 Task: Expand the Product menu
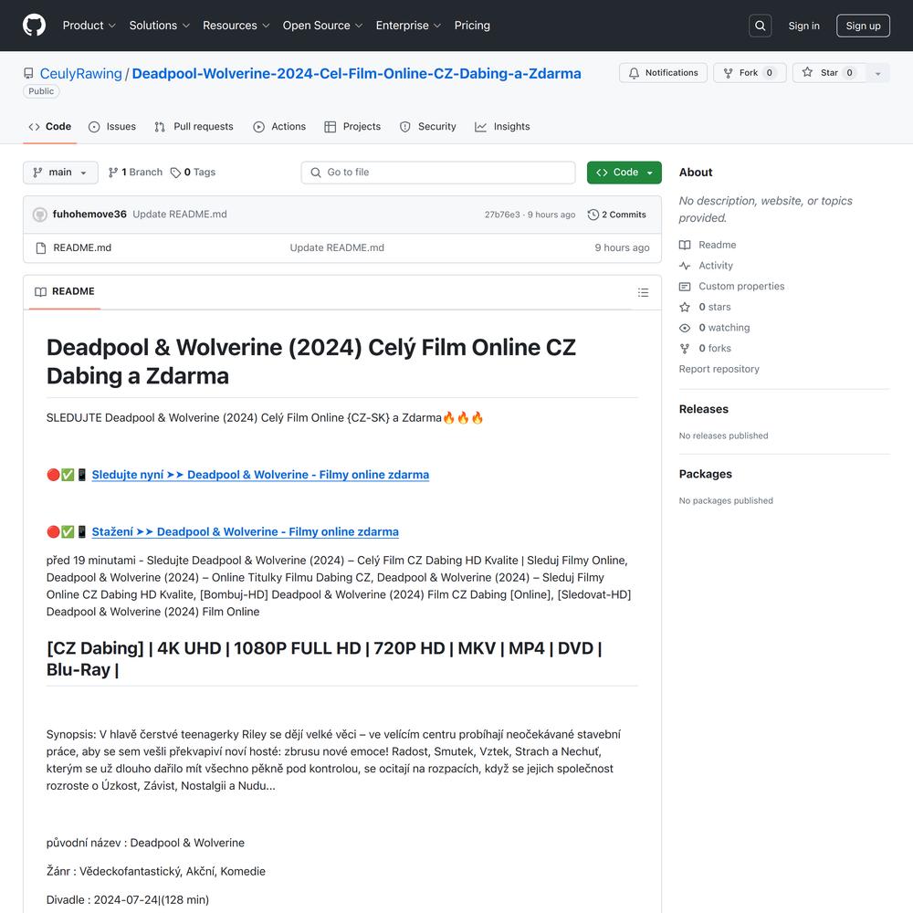pyautogui.click(x=89, y=26)
